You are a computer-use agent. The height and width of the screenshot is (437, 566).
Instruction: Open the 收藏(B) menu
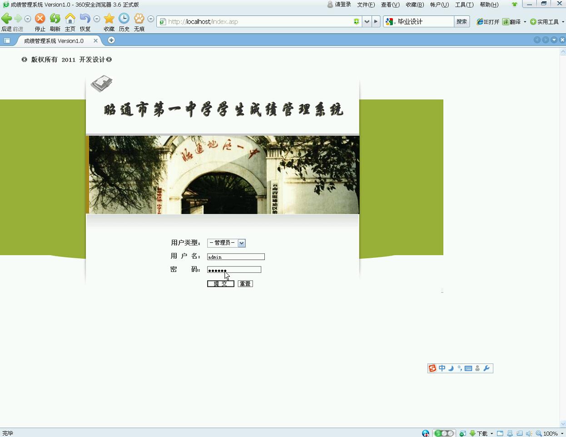click(x=415, y=5)
